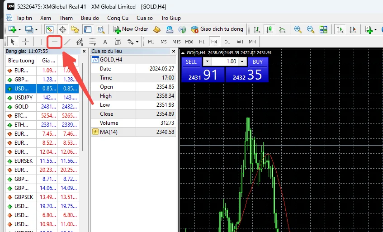Select the equidistant channel tool

point(80,42)
